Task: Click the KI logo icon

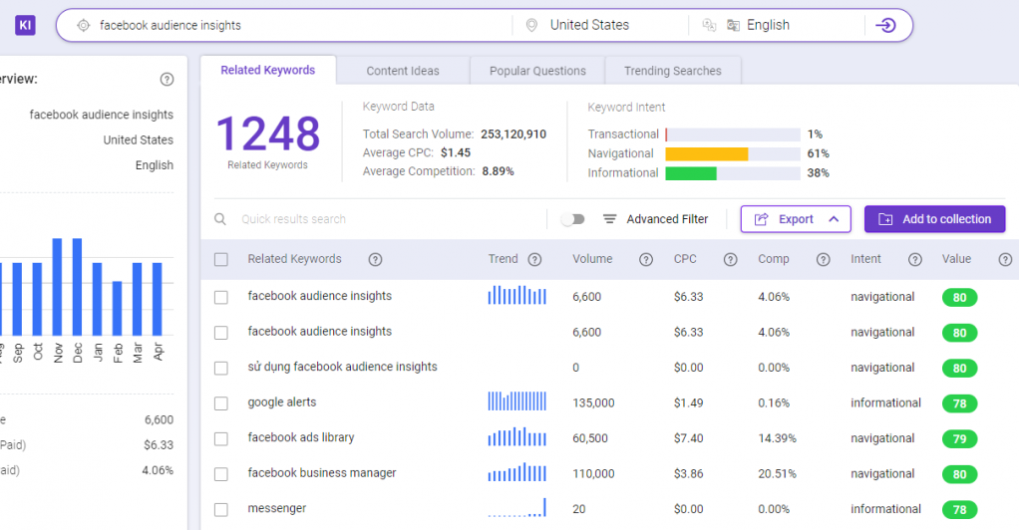Action: click(x=25, y=25)
